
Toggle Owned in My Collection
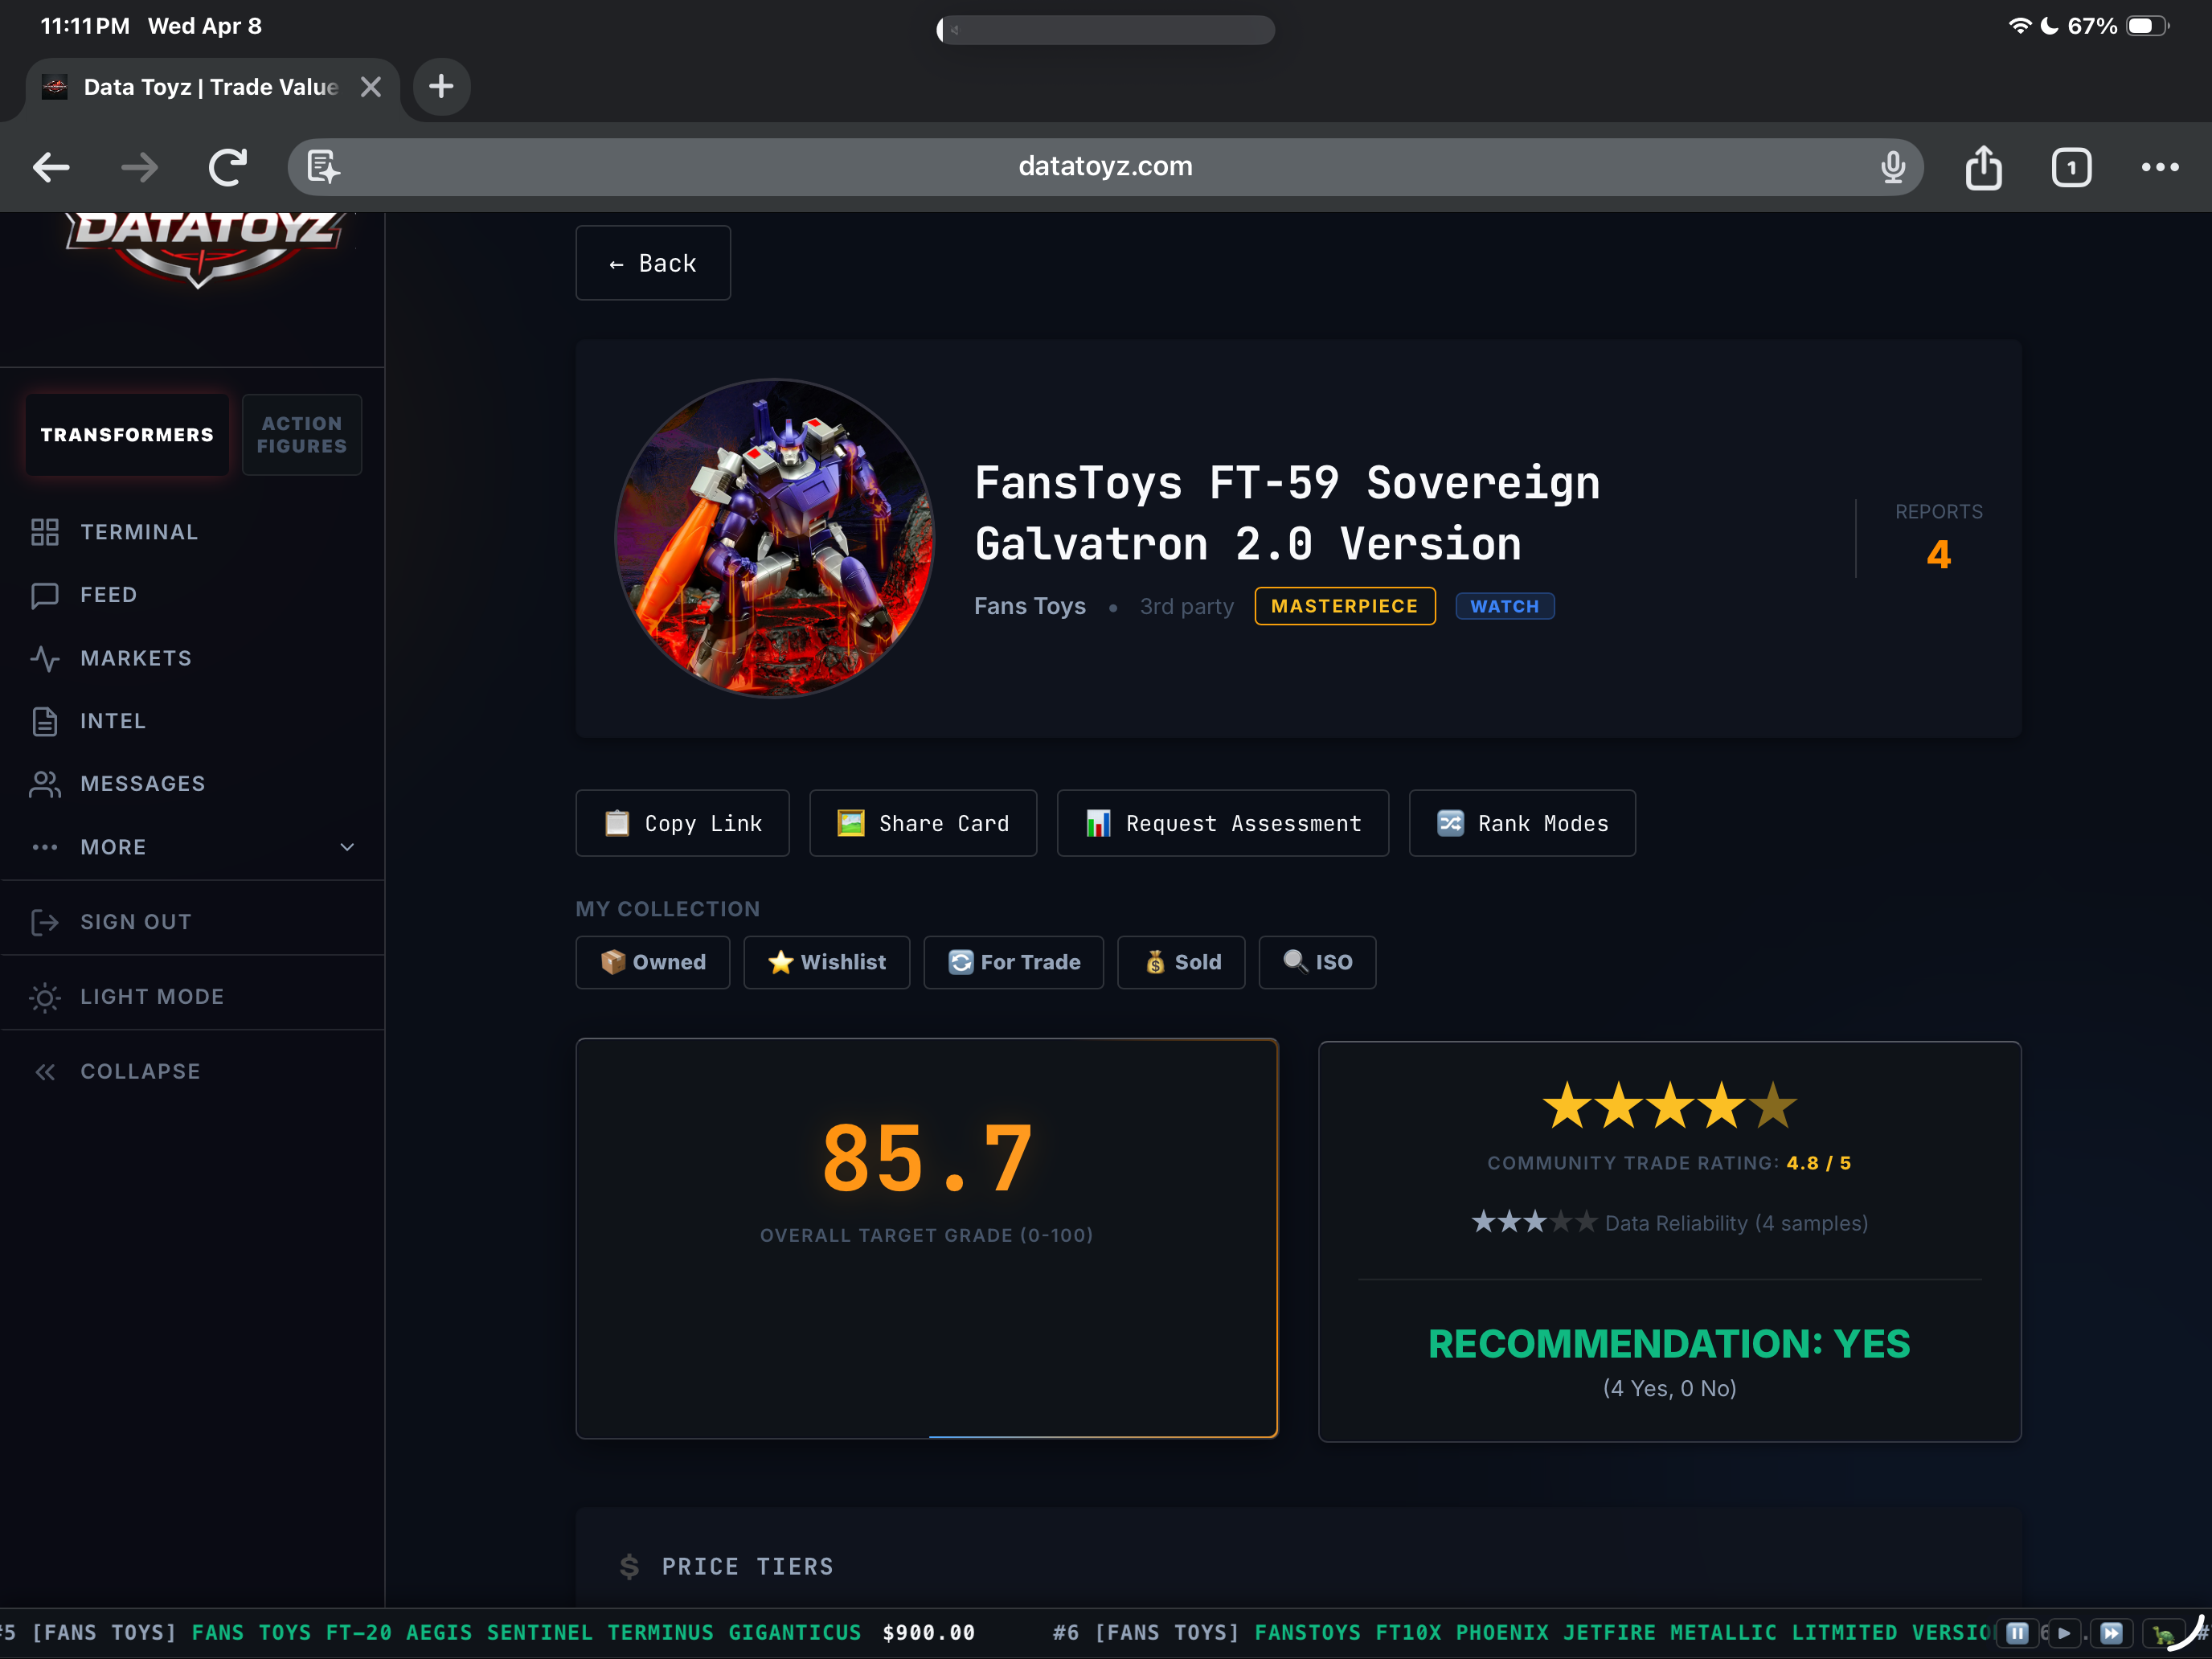(652, 962)
